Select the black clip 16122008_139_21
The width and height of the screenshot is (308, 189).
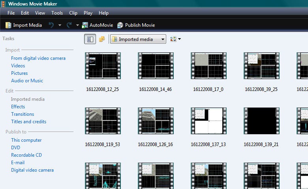[261, 120]
